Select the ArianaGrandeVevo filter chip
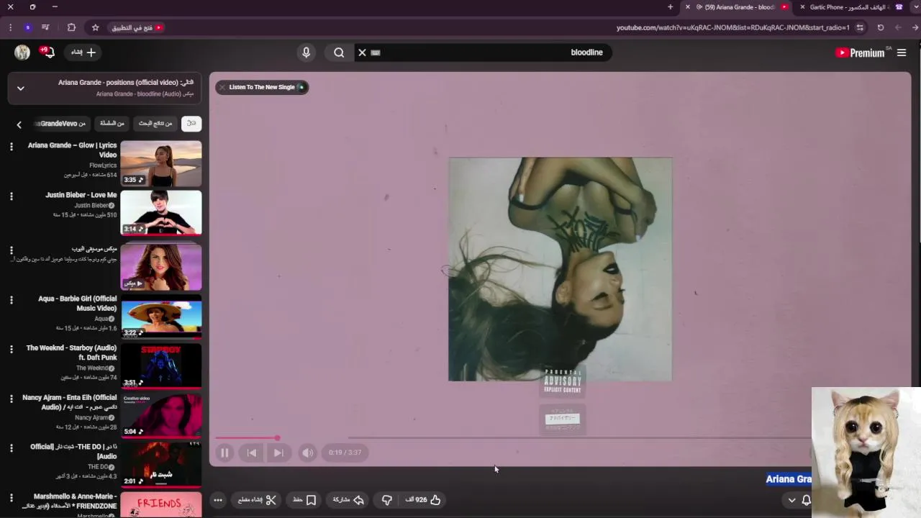 [x=63, y=124]
